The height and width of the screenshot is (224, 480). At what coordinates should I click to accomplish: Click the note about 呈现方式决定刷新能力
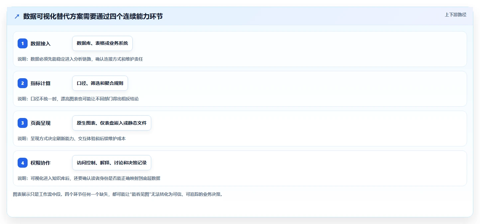[x=71, y=139]
